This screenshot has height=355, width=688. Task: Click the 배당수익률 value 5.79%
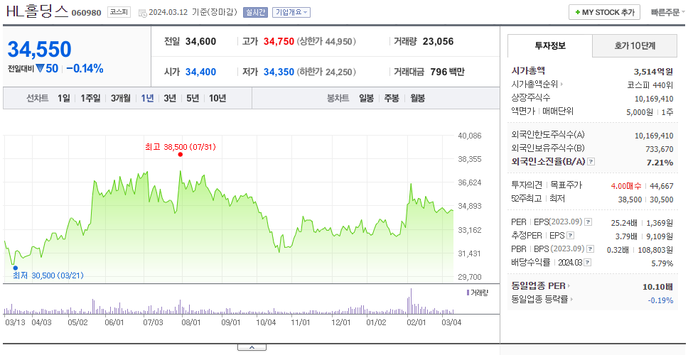662,263
